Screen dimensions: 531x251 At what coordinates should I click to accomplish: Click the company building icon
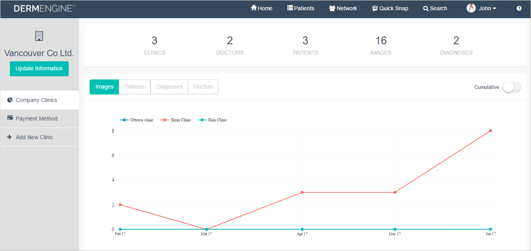39,36
